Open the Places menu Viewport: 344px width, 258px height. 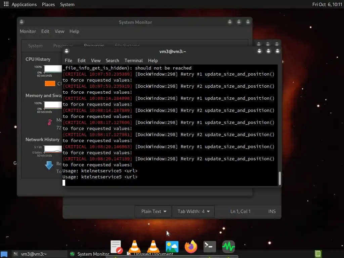(x=48, y=4)
